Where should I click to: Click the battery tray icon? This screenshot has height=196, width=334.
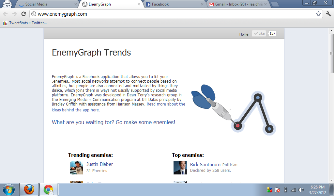click(x=286, y=189)
